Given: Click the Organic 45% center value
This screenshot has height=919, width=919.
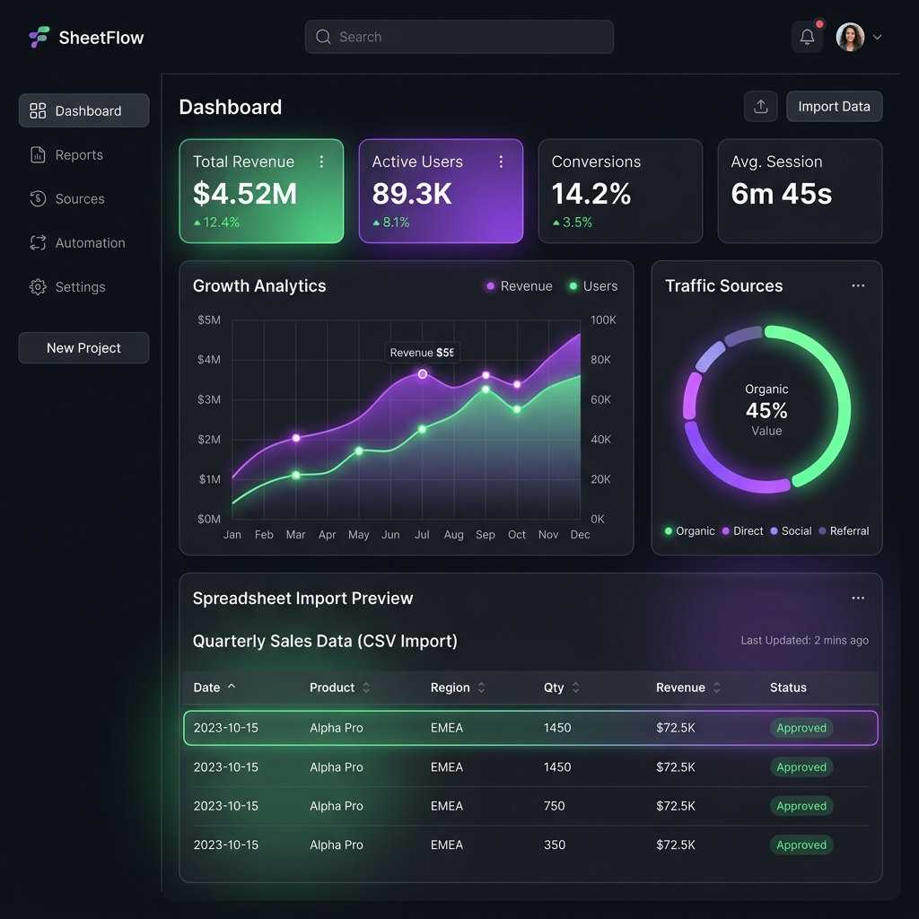Looking at the screenshot, I should click(x=766, y=409).
